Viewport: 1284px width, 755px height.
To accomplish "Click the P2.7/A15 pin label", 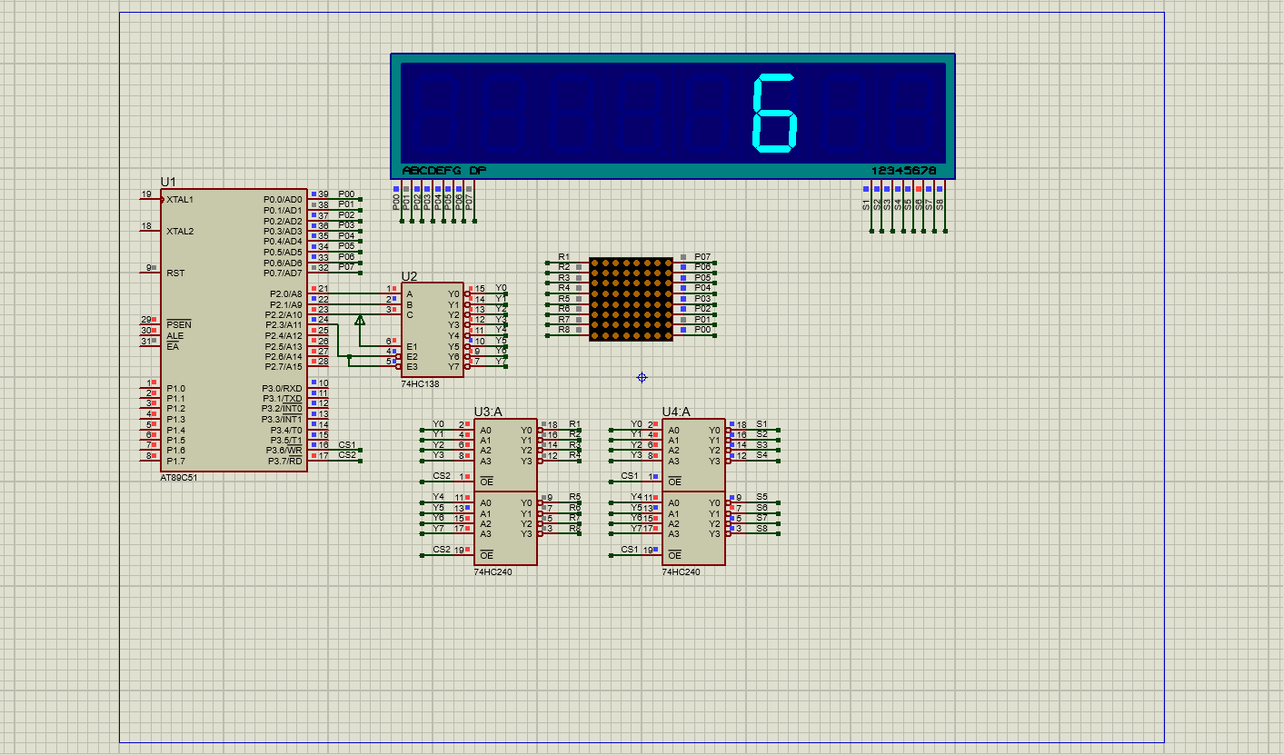I will coord(284,366).
